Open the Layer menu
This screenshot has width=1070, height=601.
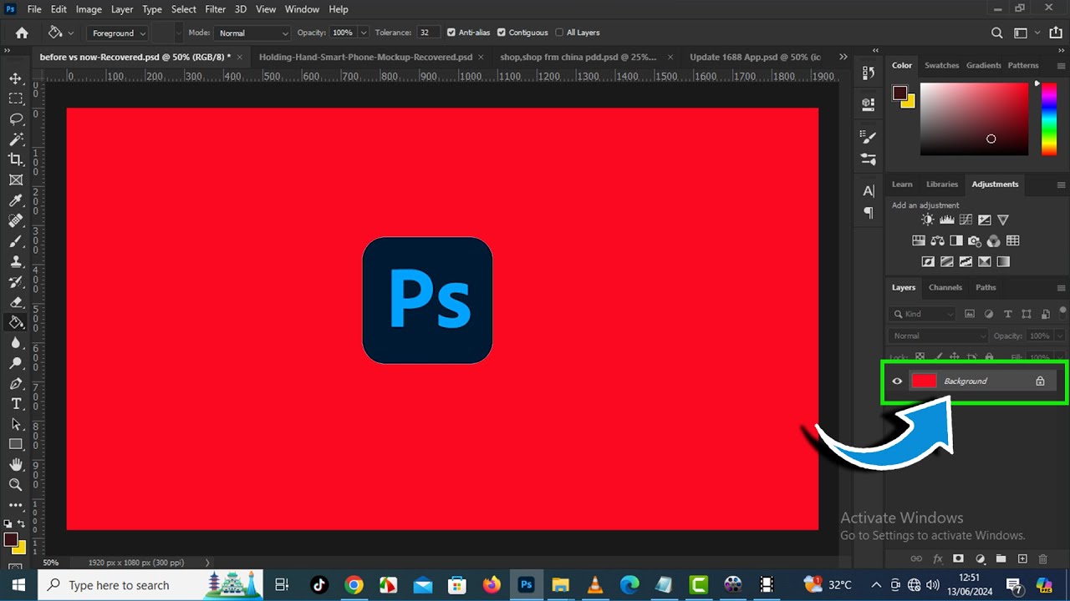pos(122,9)
